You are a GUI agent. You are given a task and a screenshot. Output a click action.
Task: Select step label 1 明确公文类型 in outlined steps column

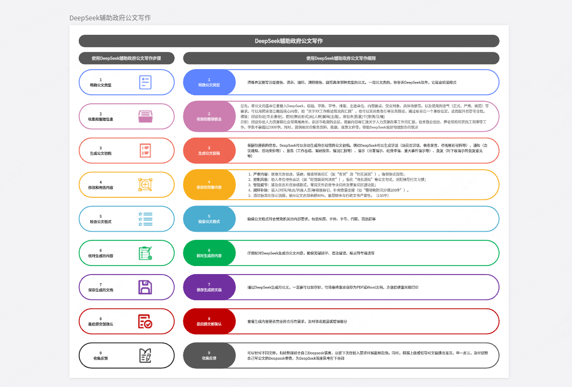[101, 82]
